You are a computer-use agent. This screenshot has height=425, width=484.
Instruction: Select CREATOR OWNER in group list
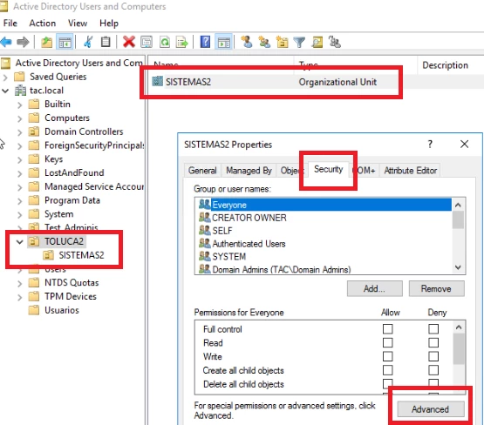[x=249, y=218]
